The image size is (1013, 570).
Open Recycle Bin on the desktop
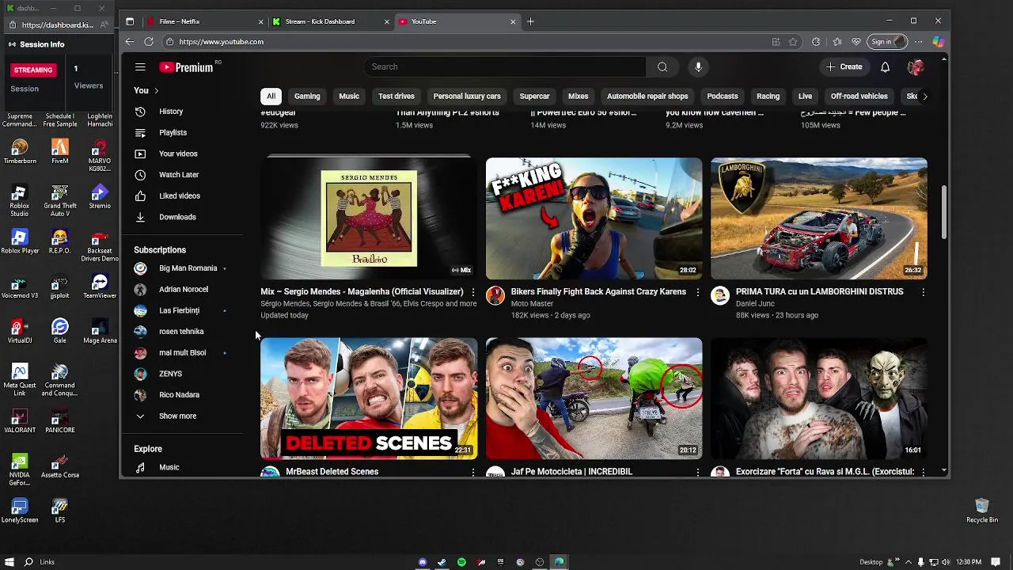[982, 511]
